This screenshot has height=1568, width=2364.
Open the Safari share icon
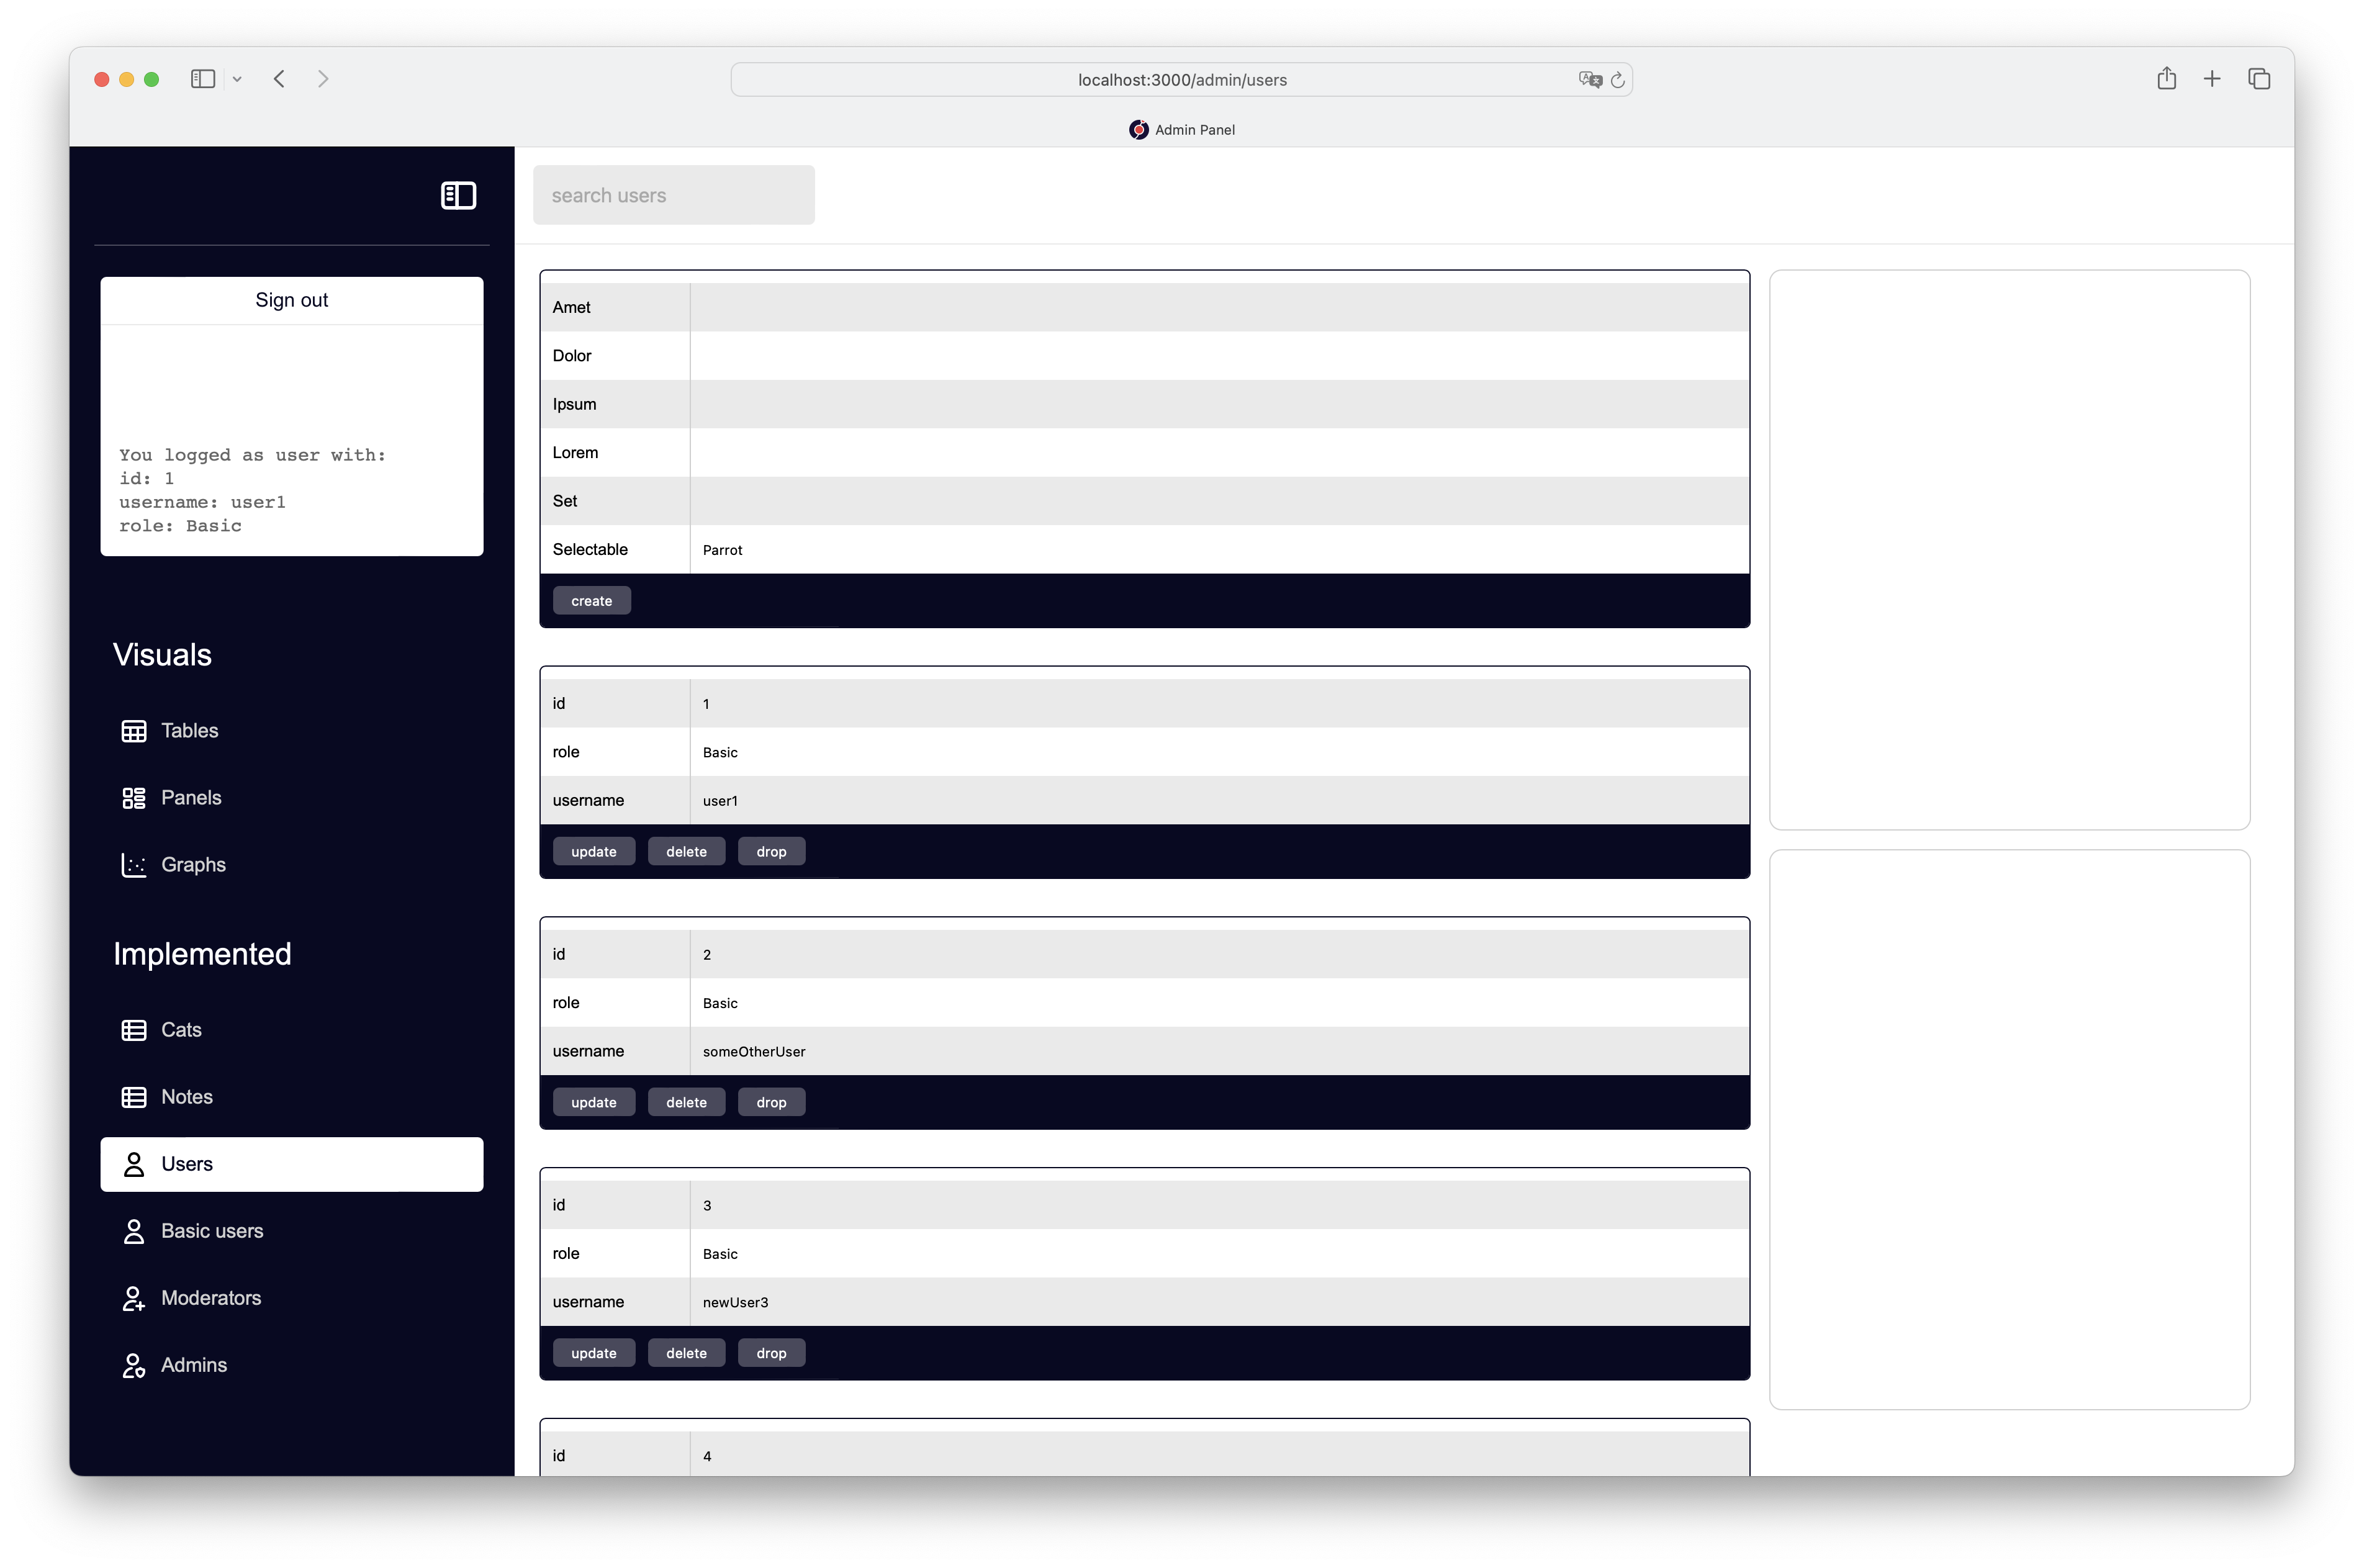pos(2166,79)
